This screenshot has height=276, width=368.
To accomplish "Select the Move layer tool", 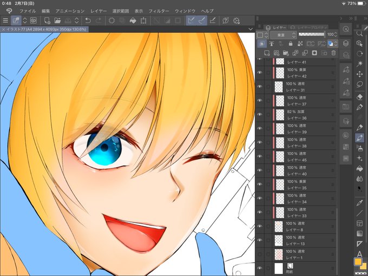I will (359, 74).
